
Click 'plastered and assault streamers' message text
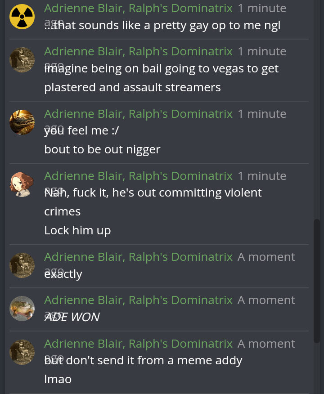click(132, 87)
